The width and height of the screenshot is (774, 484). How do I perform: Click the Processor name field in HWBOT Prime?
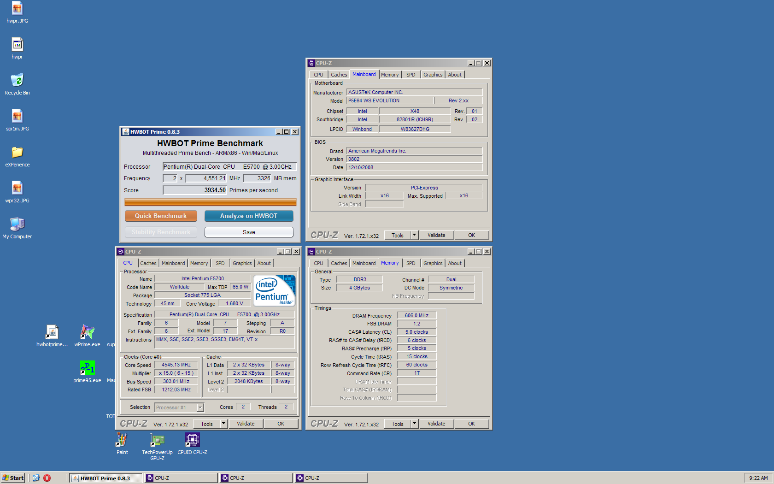(229, 166)
